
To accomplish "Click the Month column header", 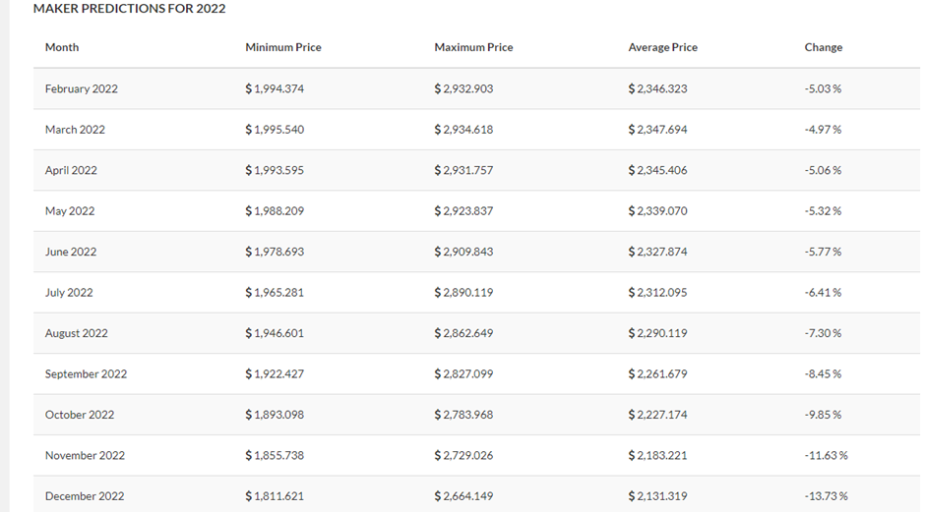I will (62, 47).
